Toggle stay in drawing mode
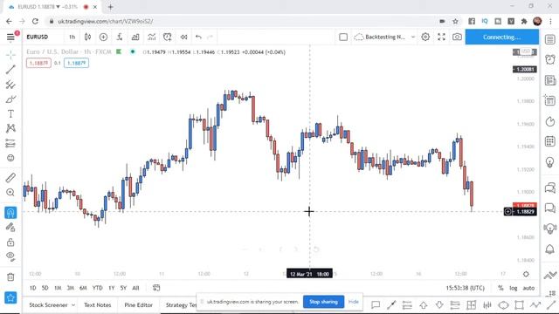 pyautogui.click(x=10, y=227)
